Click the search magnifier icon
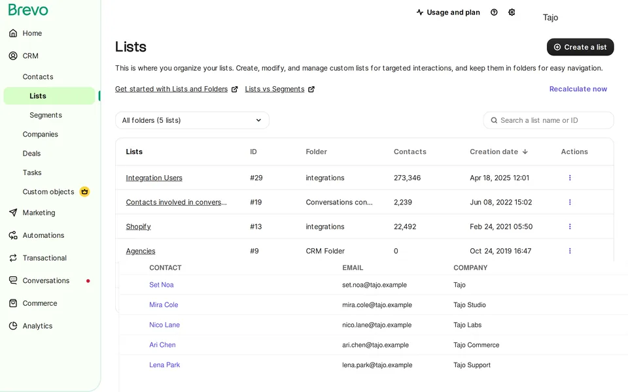Screen dimensions: 628x392 494,120
